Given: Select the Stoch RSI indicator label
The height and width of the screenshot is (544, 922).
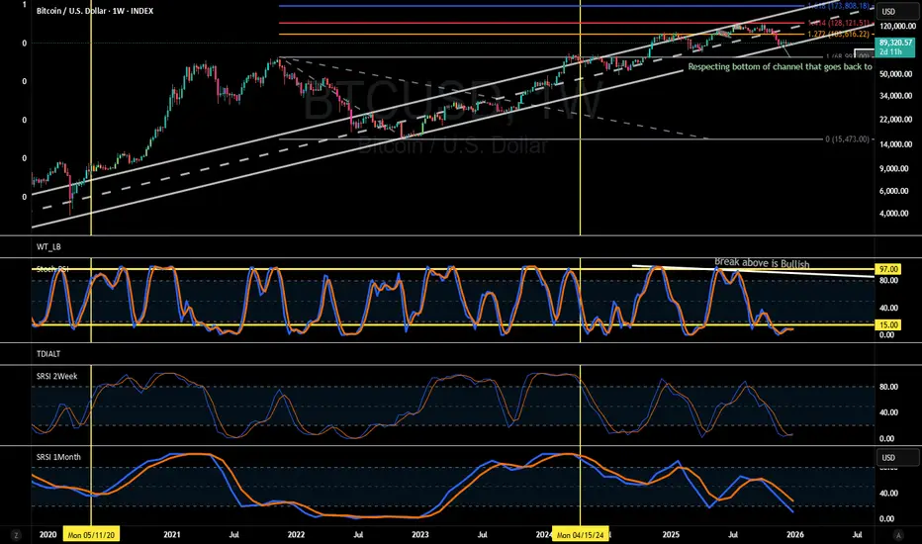Looking at the screenshot, I should tap(52, 269).
